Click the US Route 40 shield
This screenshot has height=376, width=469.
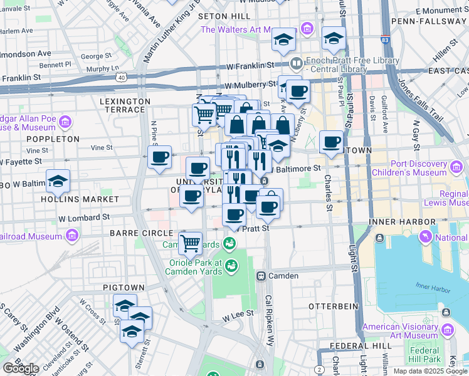click(120, 78)
